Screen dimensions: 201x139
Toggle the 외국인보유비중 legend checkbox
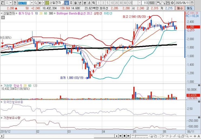(2, 102)
